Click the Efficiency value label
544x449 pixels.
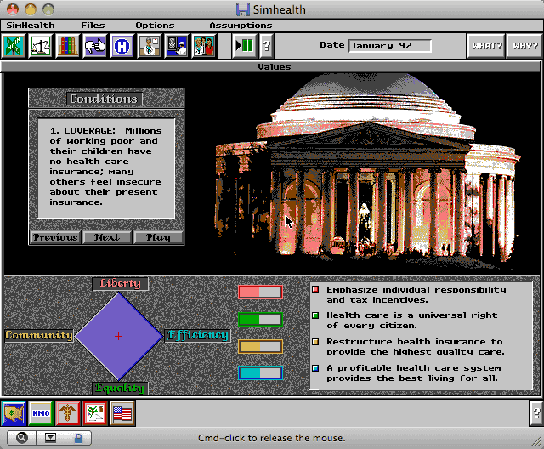[198, 335]
